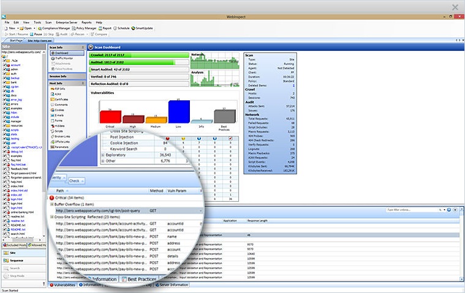Toggle the backup folder checkbox
Viewport: 465px width, 293px height.
tap(4, 78)
